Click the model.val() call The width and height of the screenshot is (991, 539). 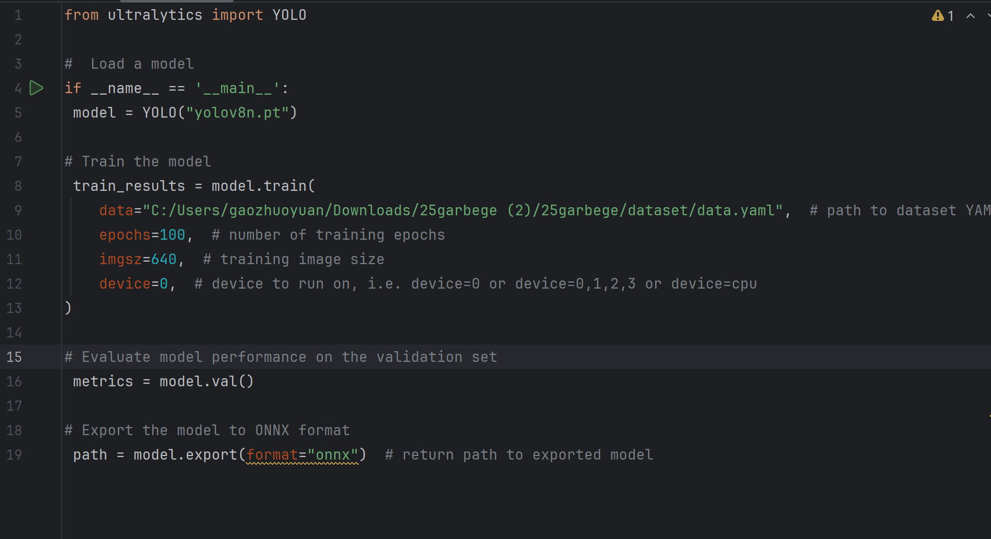(206, 381)
